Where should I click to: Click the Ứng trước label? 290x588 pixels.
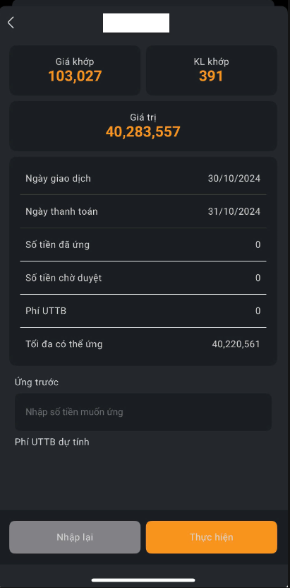[37, 382]
